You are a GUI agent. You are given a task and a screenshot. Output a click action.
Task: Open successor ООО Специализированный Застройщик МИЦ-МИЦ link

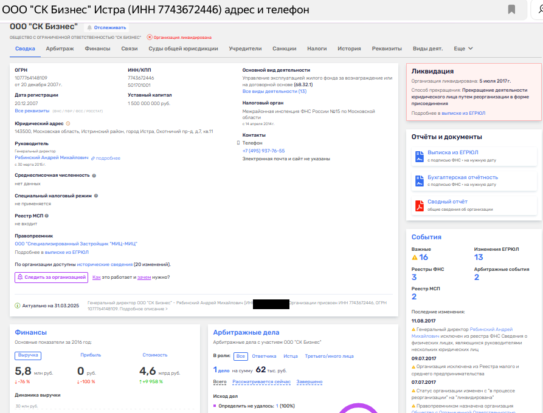click(76, 244)
